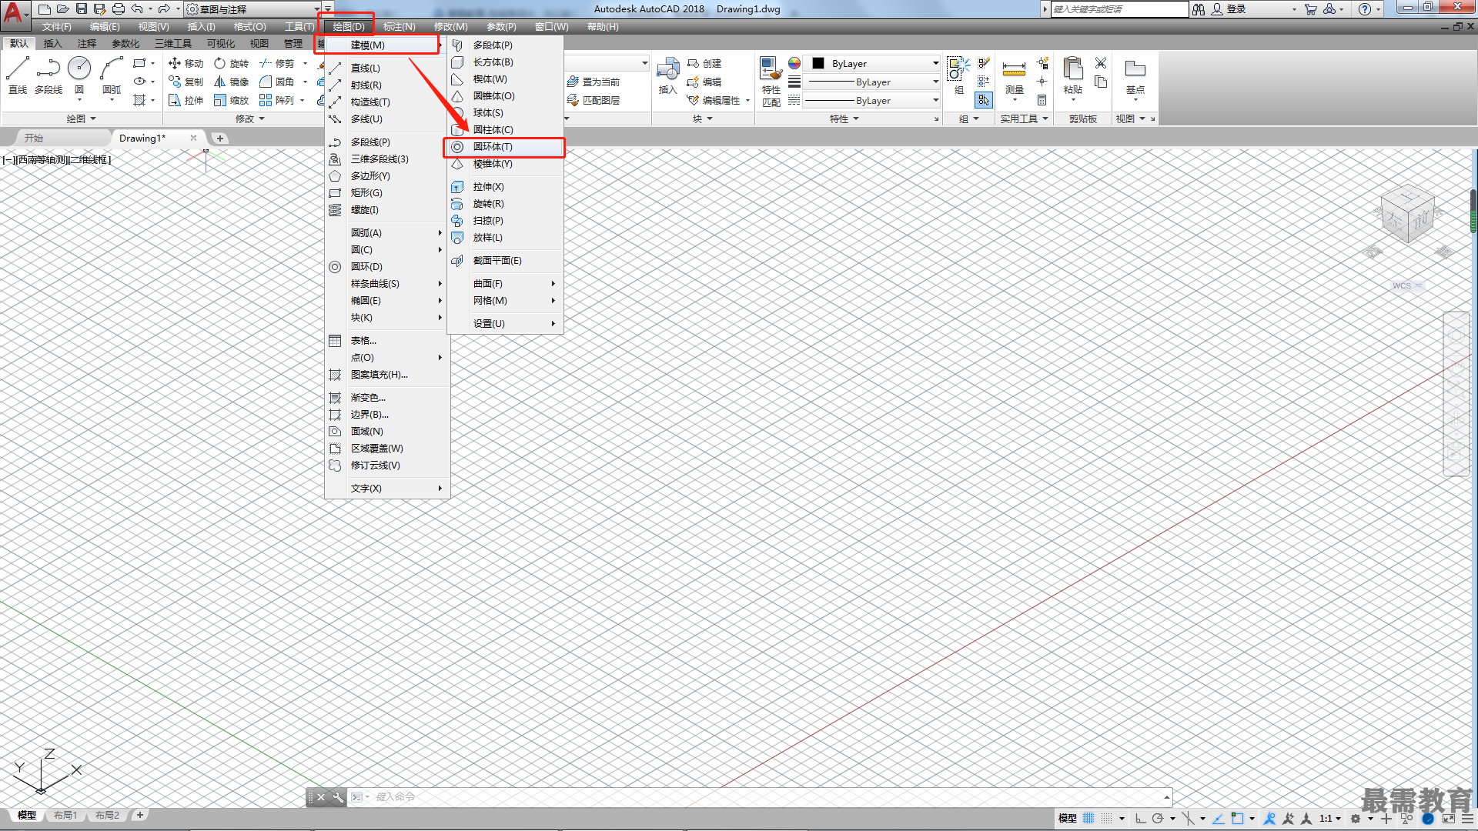The image size is (1478, 831).
Task: Open the 修改(M) menu
Action: pos(450,26)
